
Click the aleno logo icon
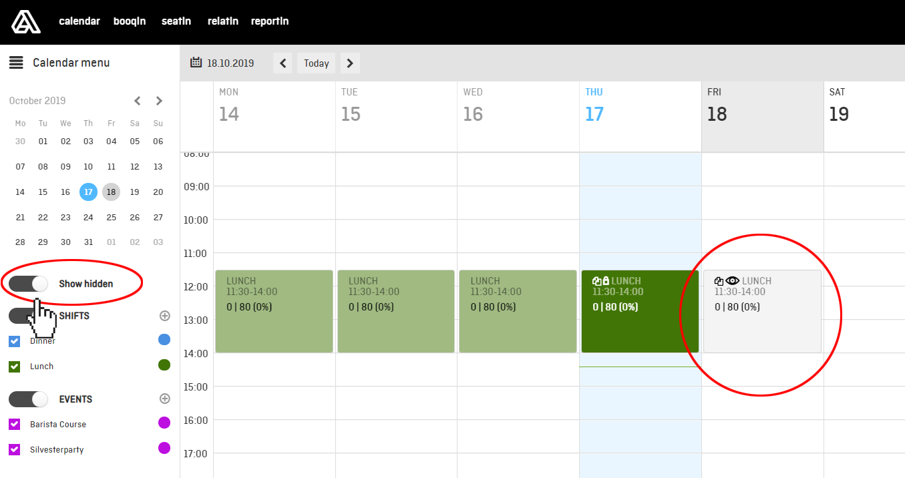pos(25,21)
